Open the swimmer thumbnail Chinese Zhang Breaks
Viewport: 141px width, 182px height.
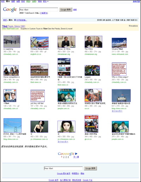39,42
